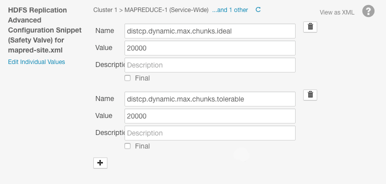Focus the Value field of the tolerable property

pyautogui.click(x=210, y=116)
